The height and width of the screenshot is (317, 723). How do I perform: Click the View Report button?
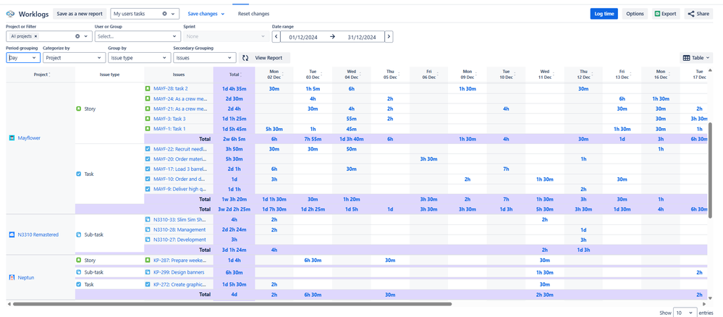click(265, 58)
